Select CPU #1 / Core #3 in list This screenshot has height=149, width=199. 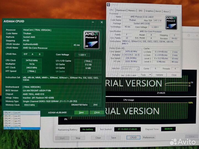[22, 121]
